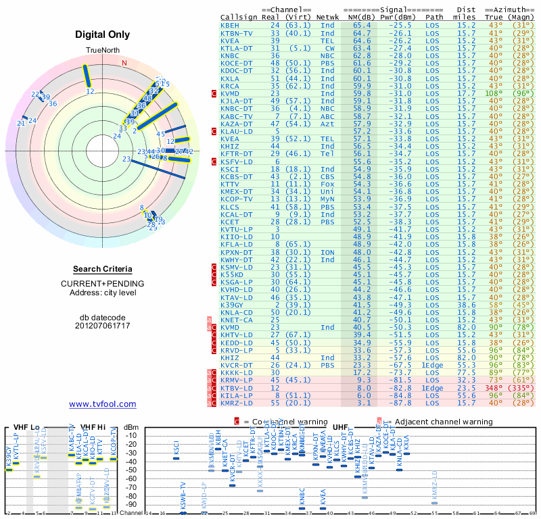Click the co-channel warning marker beside KSFV-LD
Image resolution: width=541 pixels, height=519 pixels.
214,162
